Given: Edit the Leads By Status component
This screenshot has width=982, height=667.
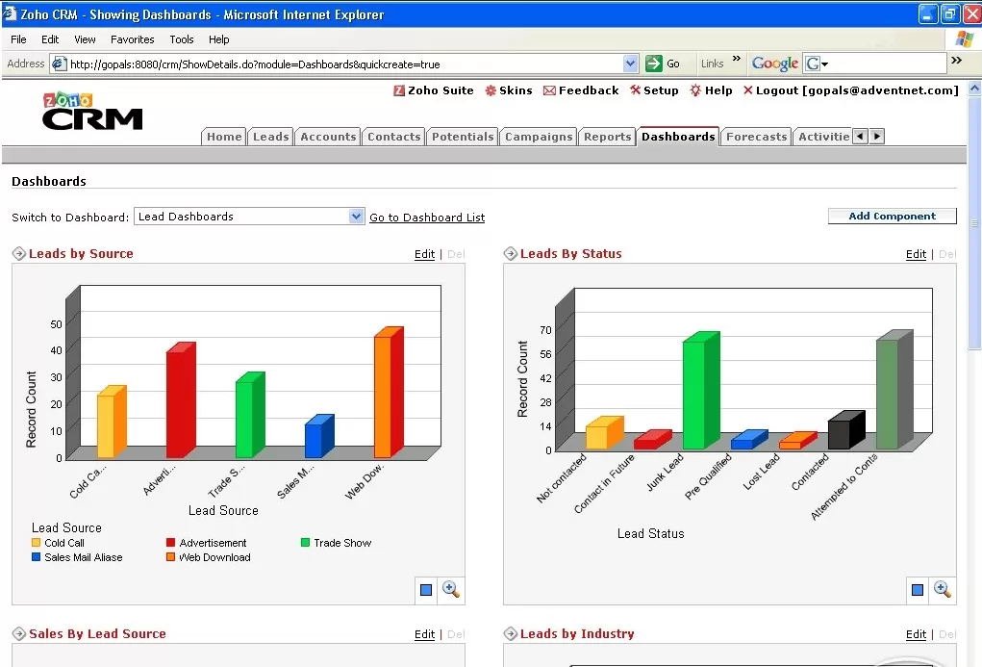Looking at the screenshot, I should 916,255.
